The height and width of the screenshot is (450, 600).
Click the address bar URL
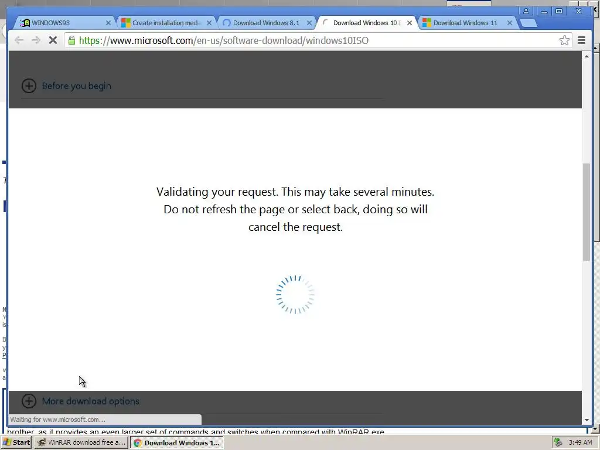224,40
